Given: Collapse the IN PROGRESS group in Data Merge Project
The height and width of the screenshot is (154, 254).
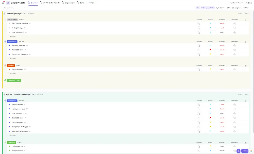Looking at the screenshot, I should (5, 42).
